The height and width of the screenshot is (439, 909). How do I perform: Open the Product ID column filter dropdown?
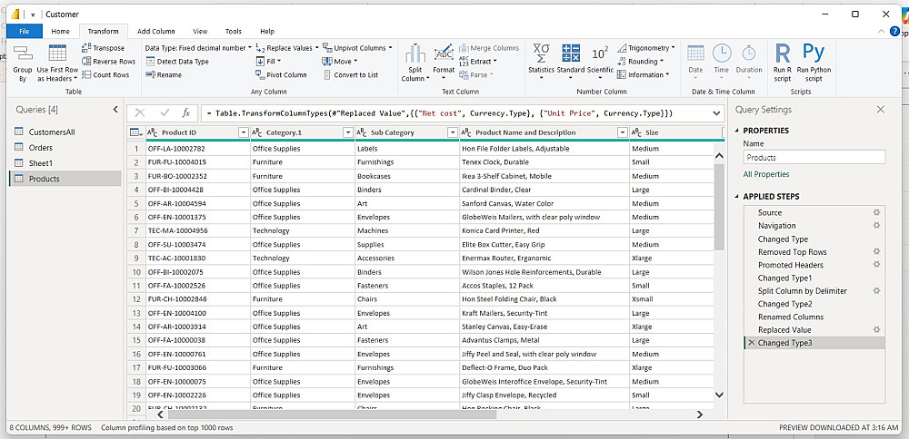(x=243, y=132)
